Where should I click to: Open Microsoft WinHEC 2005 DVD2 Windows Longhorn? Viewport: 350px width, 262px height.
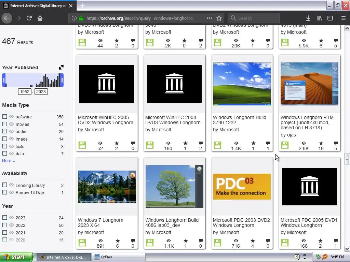(x=105, y=120)
